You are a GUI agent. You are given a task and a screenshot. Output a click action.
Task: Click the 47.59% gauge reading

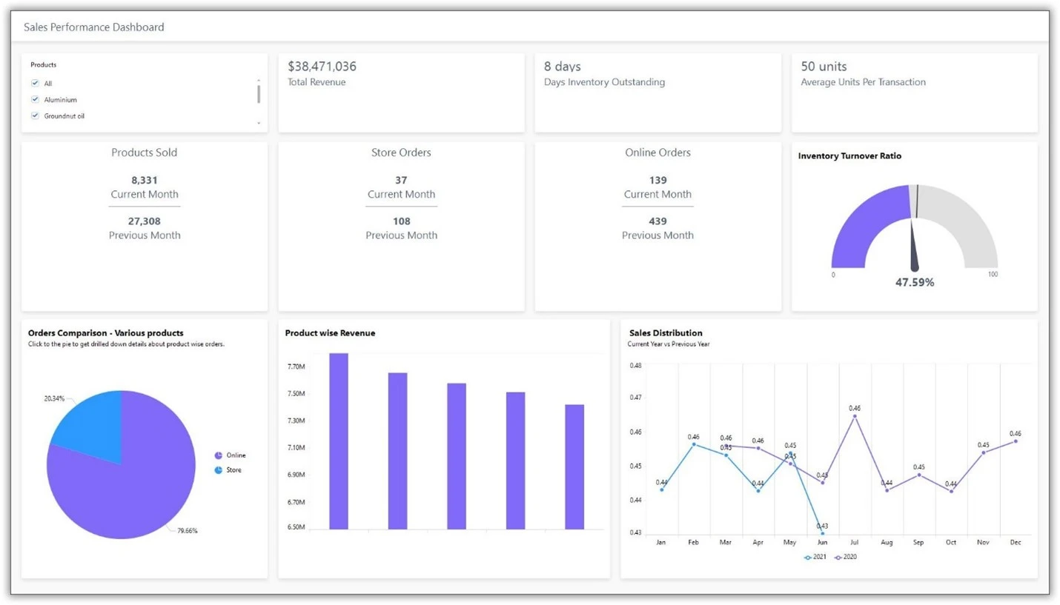click(x=915, y=282)
